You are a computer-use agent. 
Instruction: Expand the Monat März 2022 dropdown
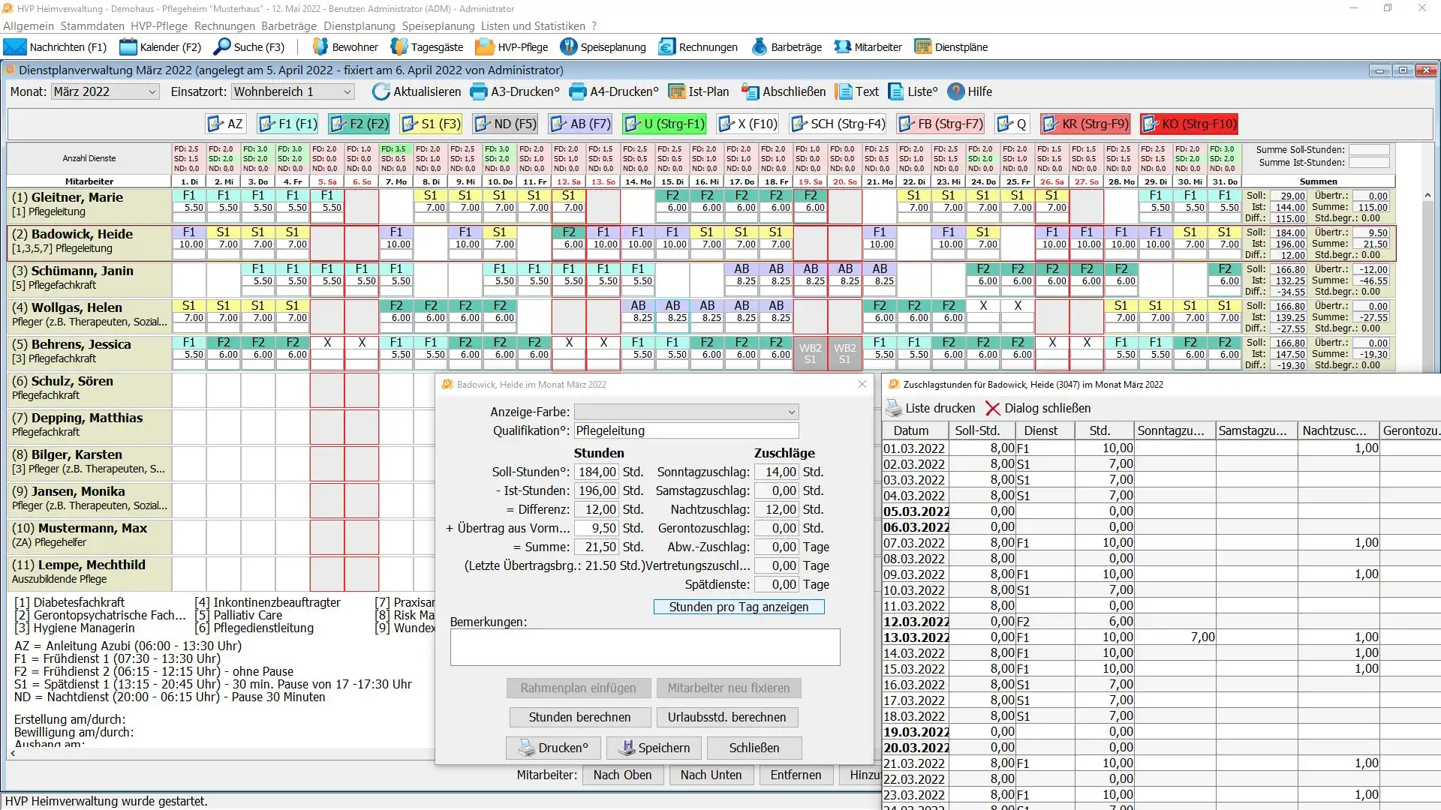click(152, 91)
